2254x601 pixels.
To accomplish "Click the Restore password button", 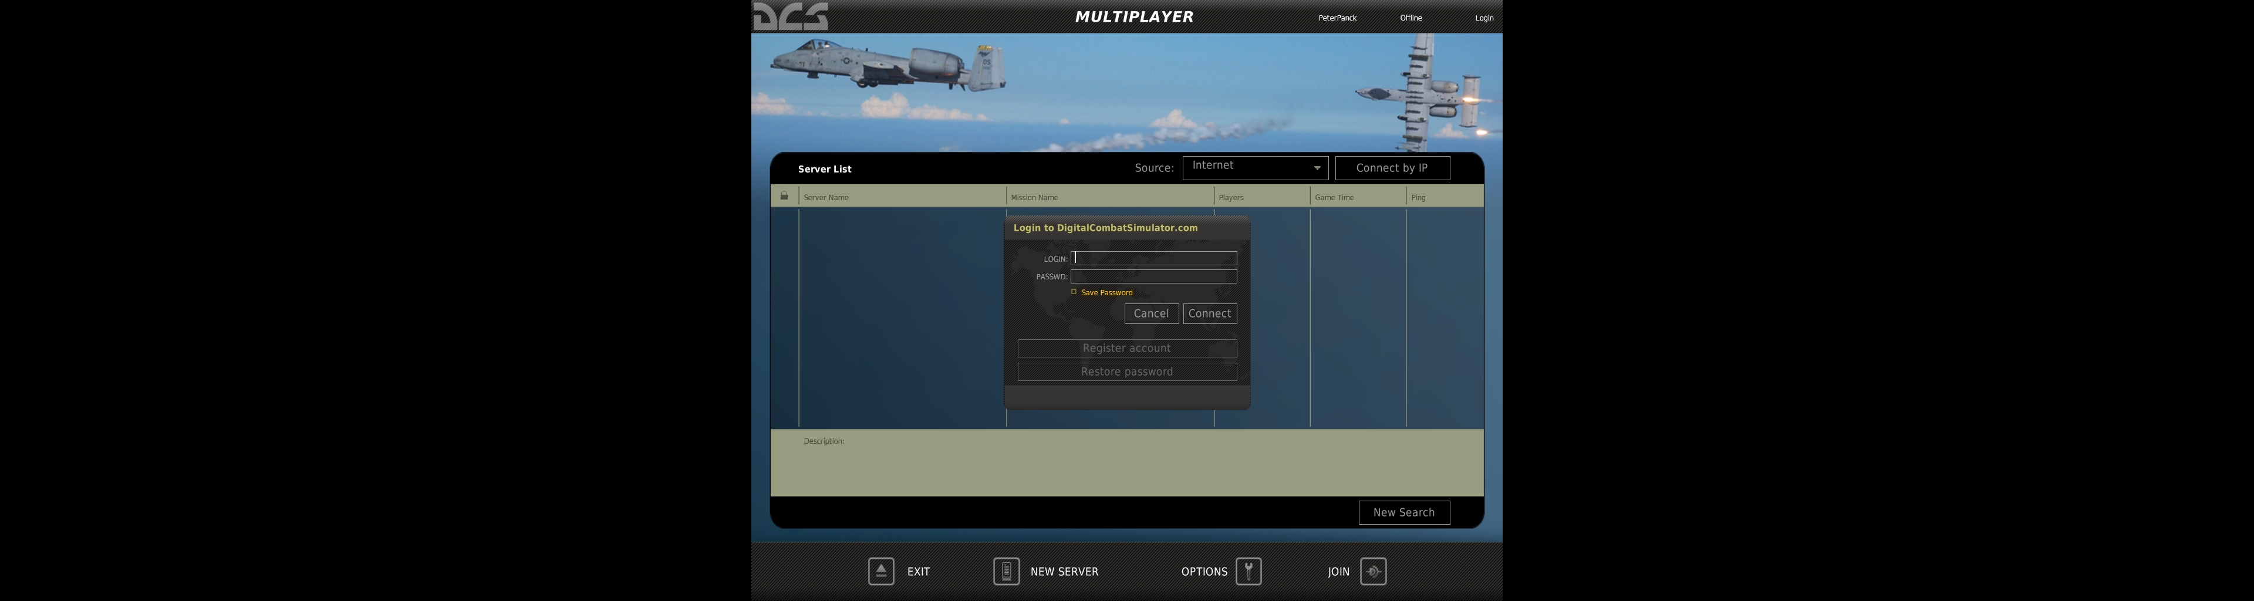I will coord(1127,372).
